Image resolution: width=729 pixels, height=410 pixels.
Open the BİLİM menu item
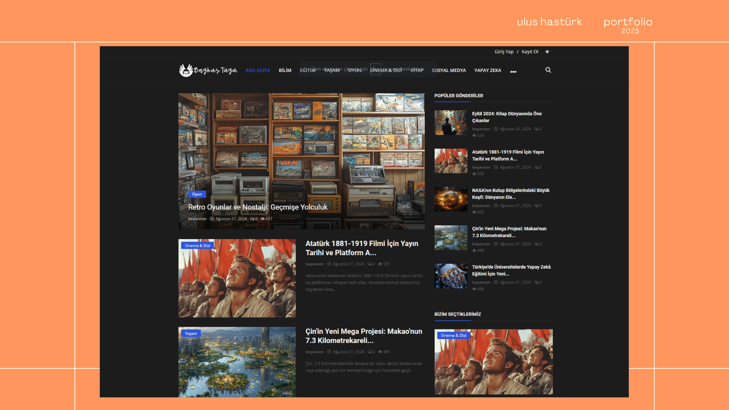pos(285,71)
